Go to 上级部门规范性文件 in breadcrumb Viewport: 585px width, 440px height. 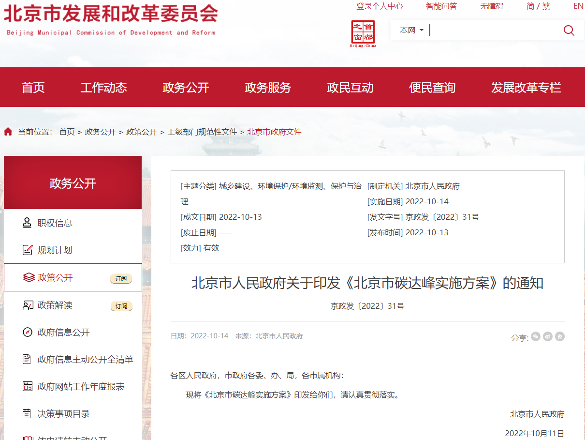coord(202,132)
